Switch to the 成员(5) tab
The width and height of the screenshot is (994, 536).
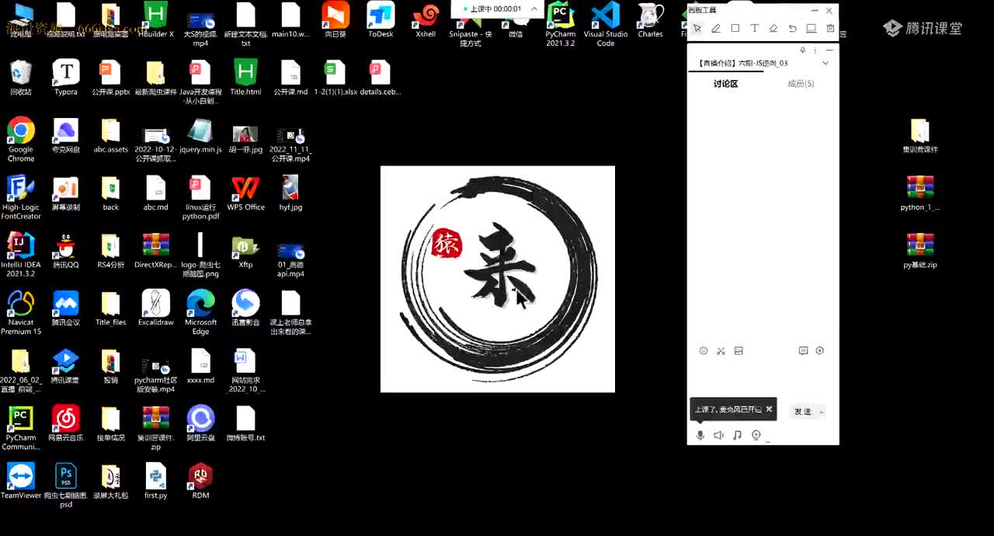point(801,84)
